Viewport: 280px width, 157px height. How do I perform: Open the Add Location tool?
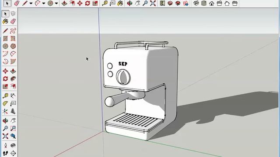tap(162, 3)
